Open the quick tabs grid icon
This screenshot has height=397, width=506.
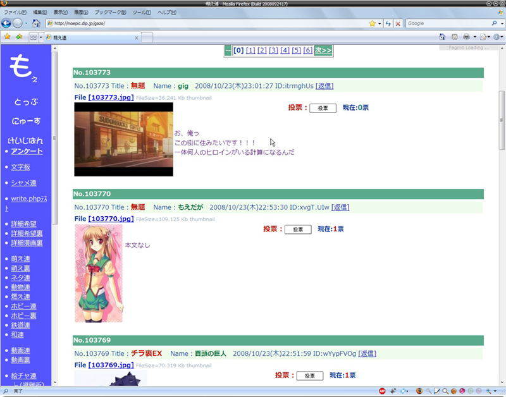tap(34, 37)
